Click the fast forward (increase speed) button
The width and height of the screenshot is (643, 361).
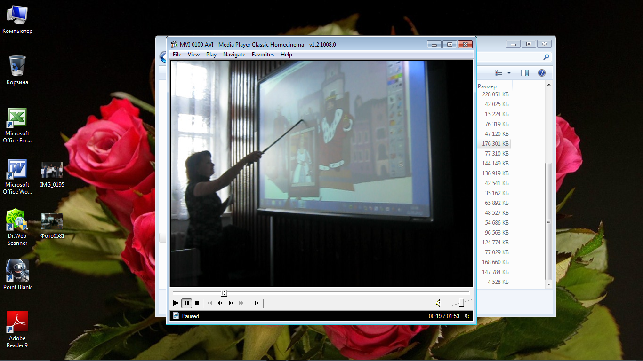(x=231, y=303)
